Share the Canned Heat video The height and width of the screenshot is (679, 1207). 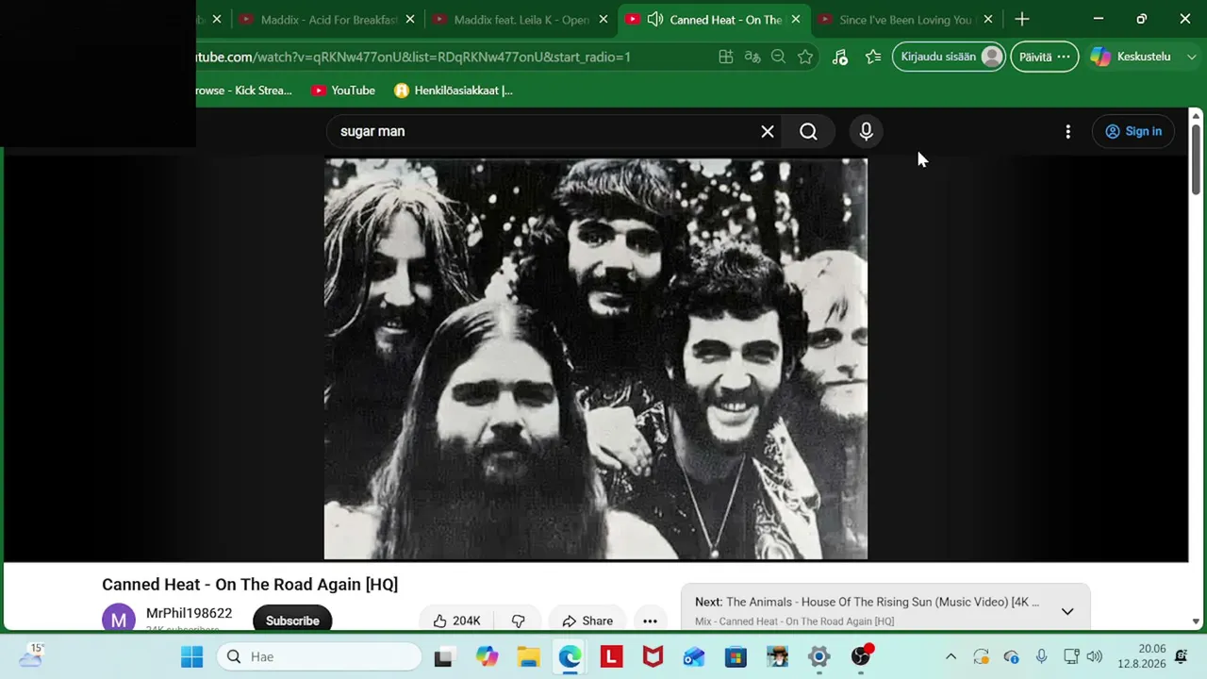(587, 621)
